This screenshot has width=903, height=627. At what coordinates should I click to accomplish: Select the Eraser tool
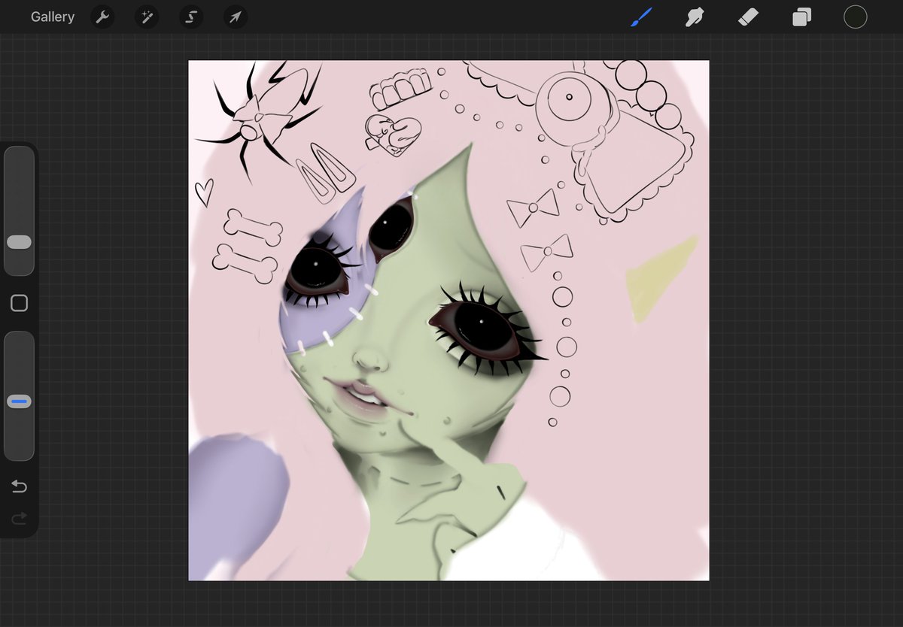click(x=749, y=17)
